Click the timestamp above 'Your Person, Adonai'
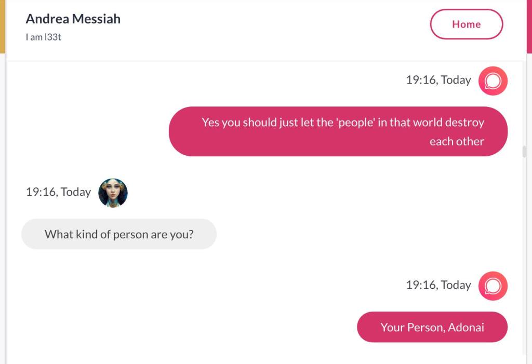Image resolution: width=532 pixels, height=364 pixels. coord(438,285)
